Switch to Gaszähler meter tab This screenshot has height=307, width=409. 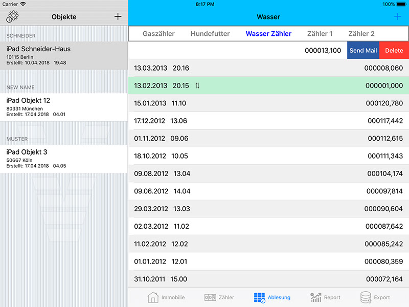click(x=158, y=34)
